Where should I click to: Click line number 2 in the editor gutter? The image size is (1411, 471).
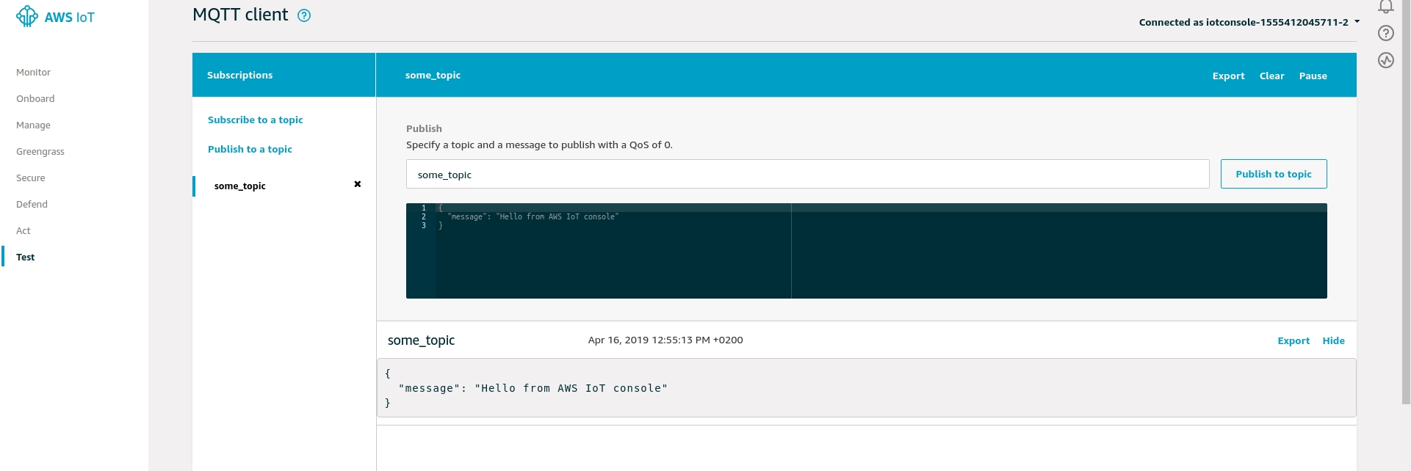424,216
